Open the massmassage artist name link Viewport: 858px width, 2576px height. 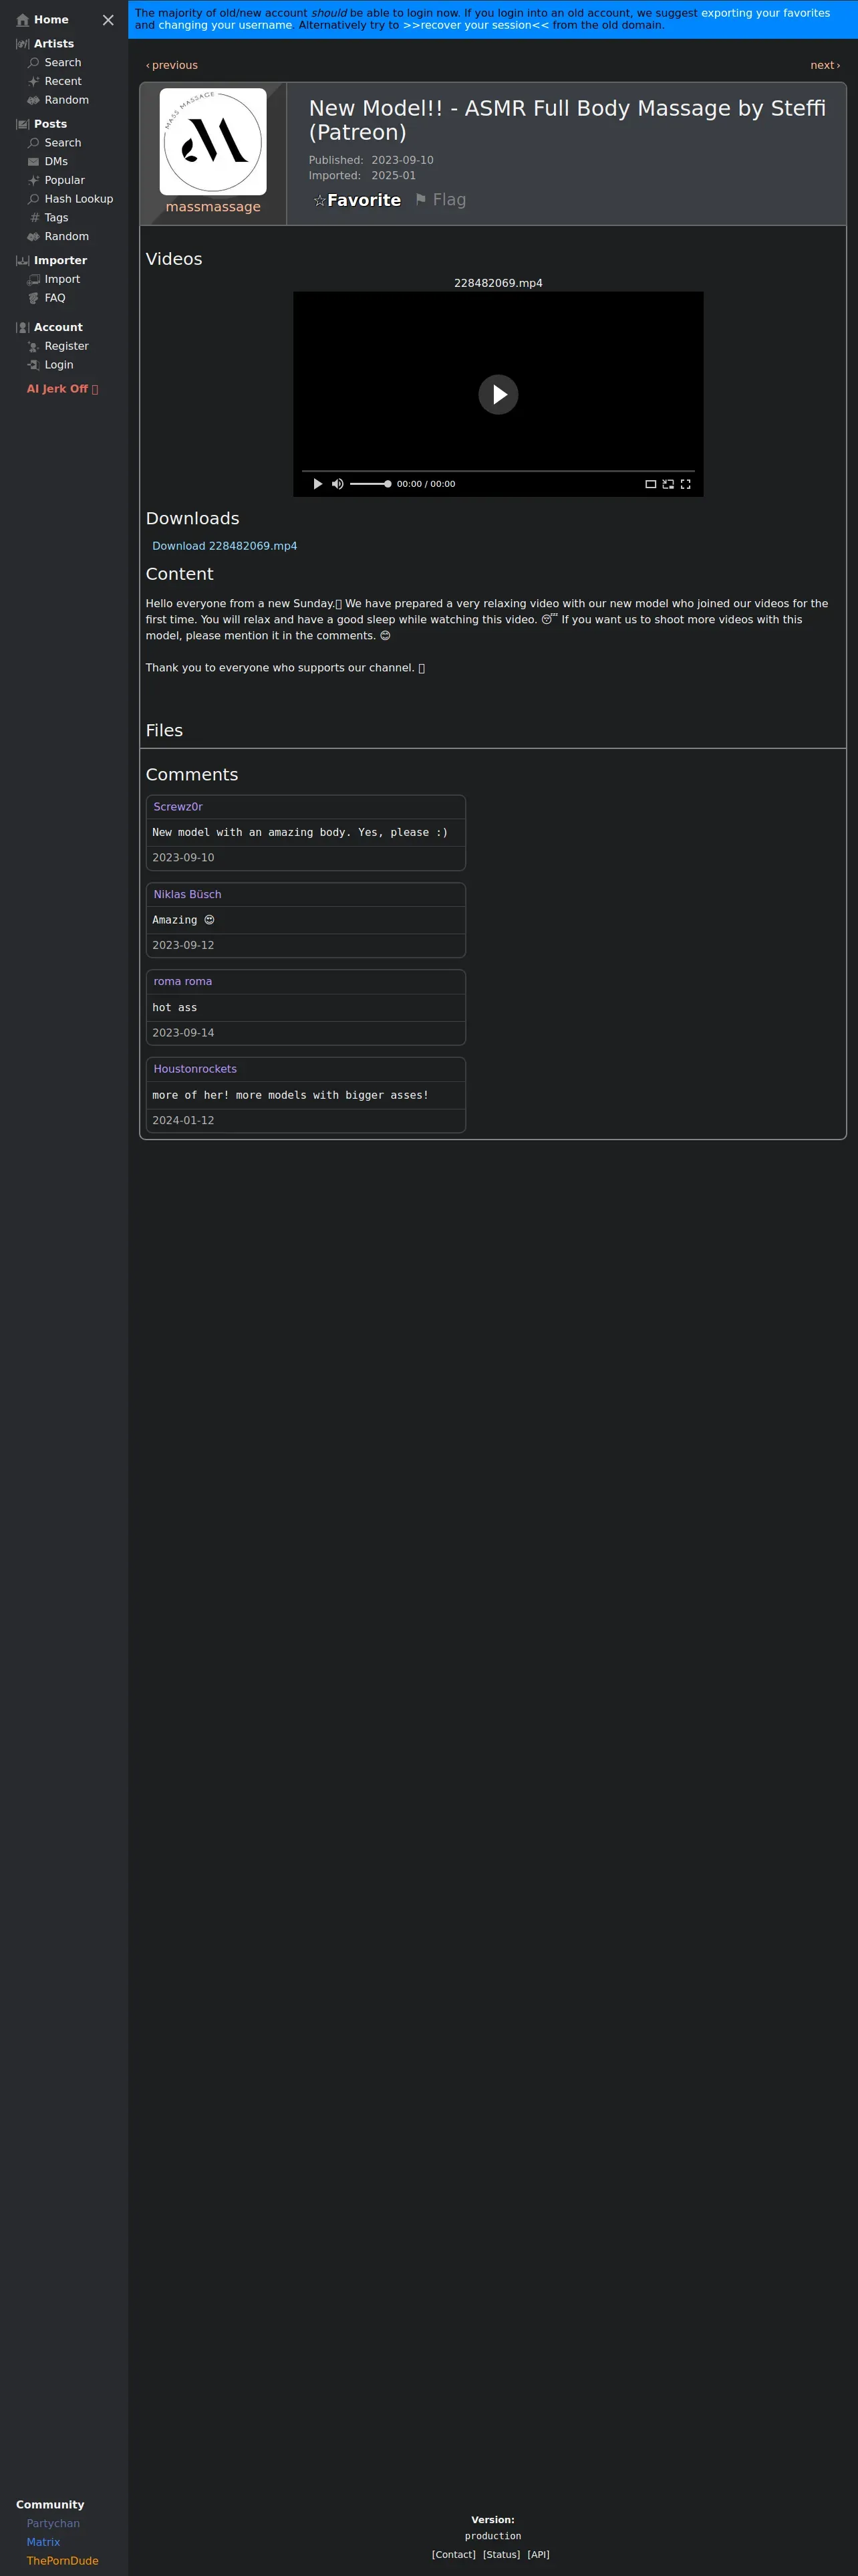212,207
